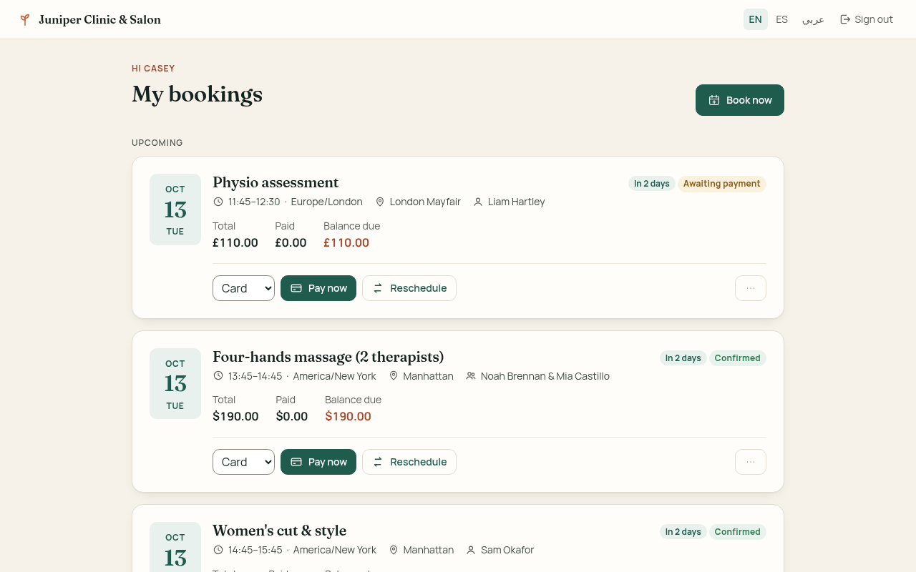Screen dimensions: 916x572
Task: Open the Card payment dropdown for Physio assessment
Action: pyautogui.click(x=243, y=288)
